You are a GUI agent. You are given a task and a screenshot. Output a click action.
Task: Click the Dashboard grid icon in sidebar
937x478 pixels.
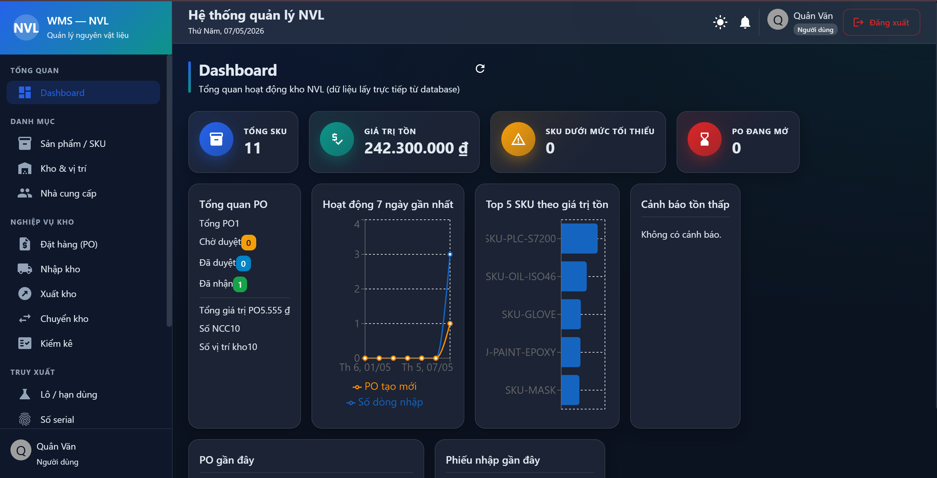(25, 92)
